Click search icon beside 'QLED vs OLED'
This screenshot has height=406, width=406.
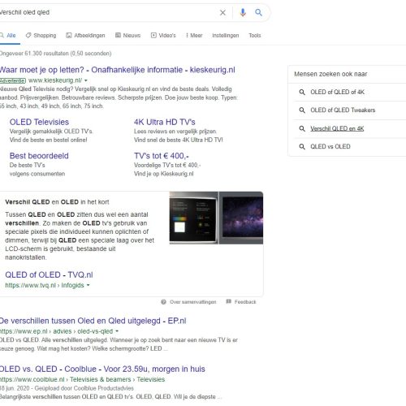[302, 147]
